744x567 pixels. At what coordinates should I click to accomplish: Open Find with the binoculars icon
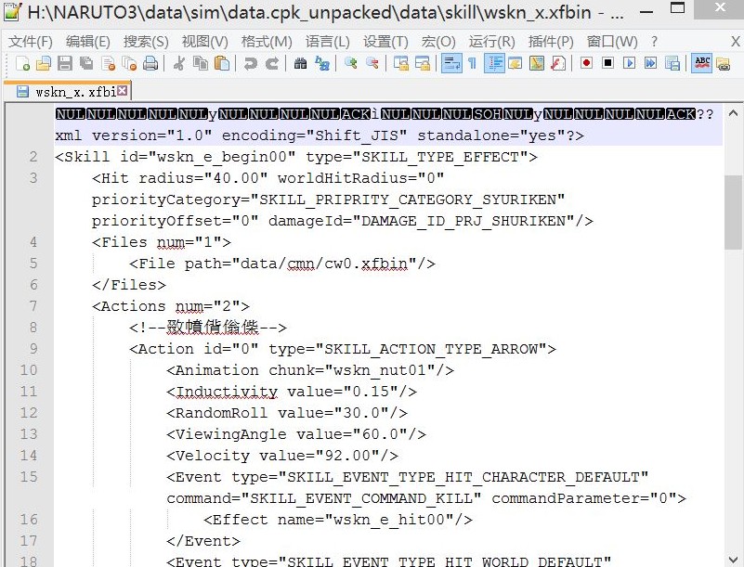[300, 63]
